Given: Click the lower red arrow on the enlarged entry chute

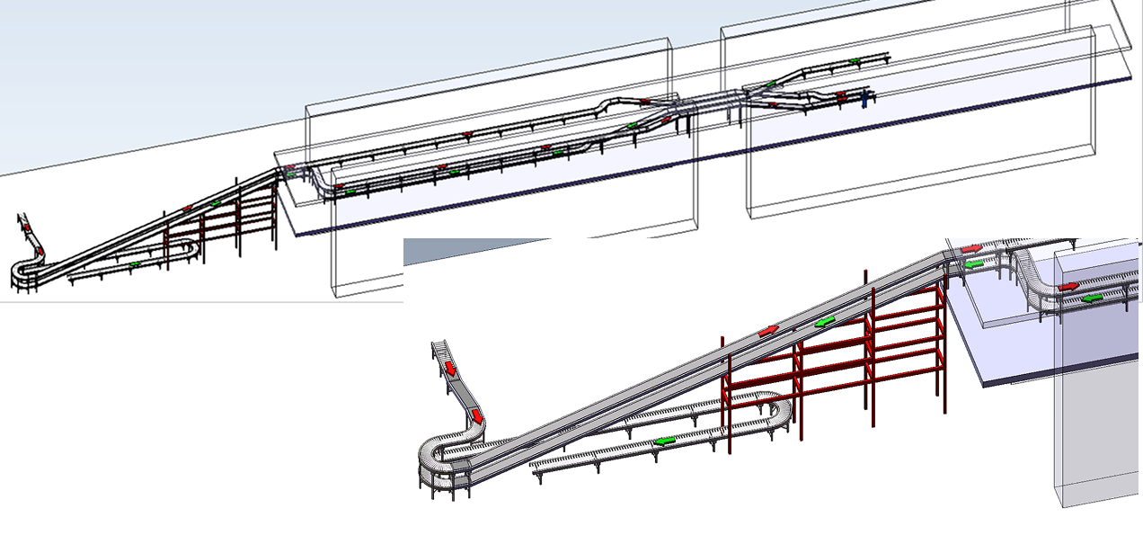Looking at the screenshot, I should [477, 416].
